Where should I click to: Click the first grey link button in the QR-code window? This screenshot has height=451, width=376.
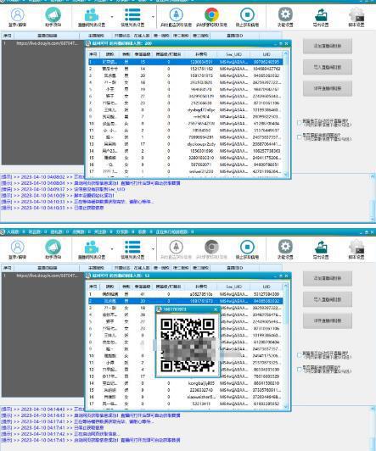click(328, 278)
